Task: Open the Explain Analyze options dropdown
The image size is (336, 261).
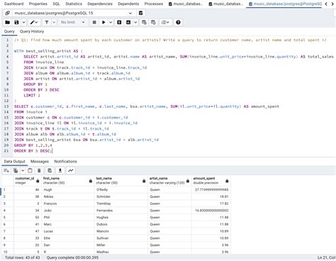Action: pyautogui.click(x=135, y=22)
